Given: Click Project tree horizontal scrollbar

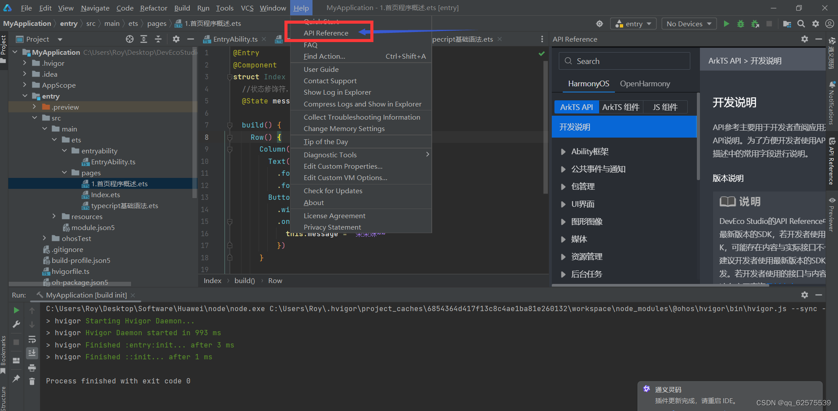Looking at the screenshot, I should tap(70, 283).
